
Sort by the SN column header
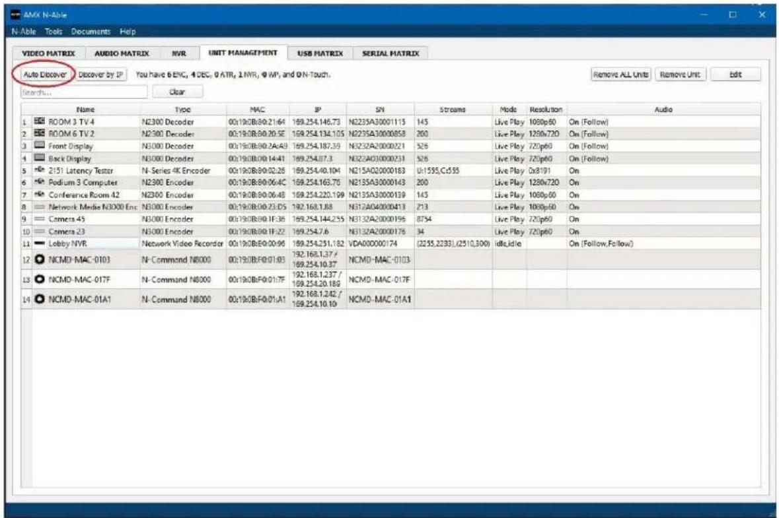pos(380,109)
